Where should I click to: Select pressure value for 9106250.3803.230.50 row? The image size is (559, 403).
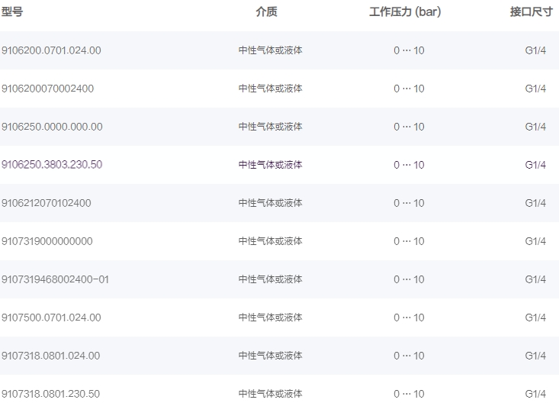pyautogui.click(x=409, y=165)
